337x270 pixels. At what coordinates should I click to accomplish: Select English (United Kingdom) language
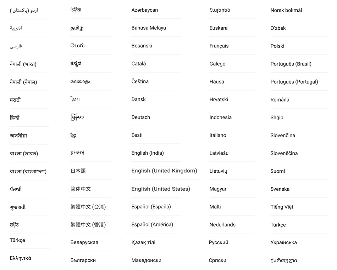click(x=164, y=171)
